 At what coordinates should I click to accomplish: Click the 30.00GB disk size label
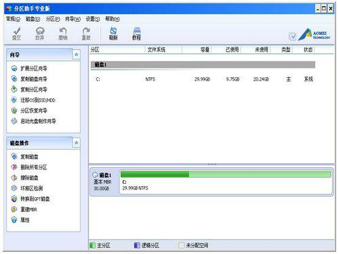pyautogui.click(x=101, y=188)
